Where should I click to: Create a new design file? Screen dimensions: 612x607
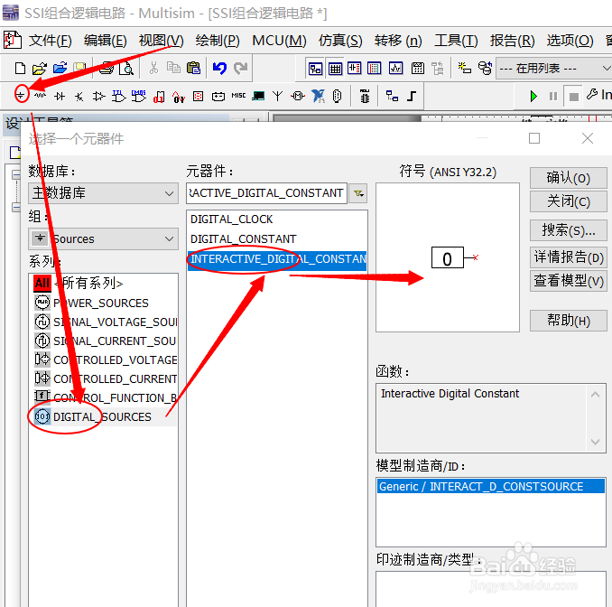point(20,69)
